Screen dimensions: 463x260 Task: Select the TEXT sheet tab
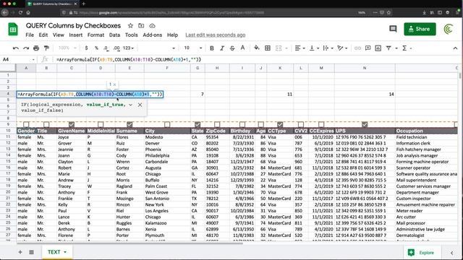pyautogui.click(x=57, y=252)
